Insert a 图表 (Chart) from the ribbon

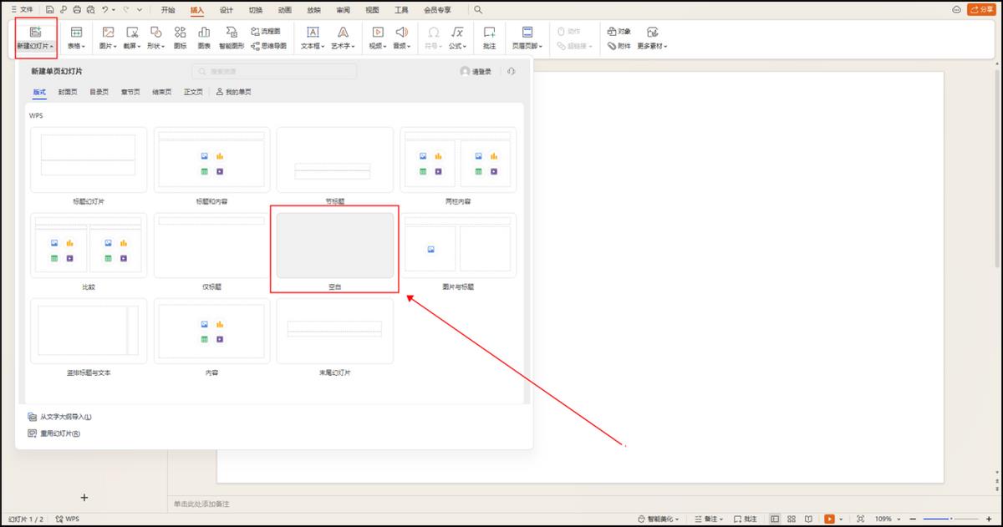(204, 33)
